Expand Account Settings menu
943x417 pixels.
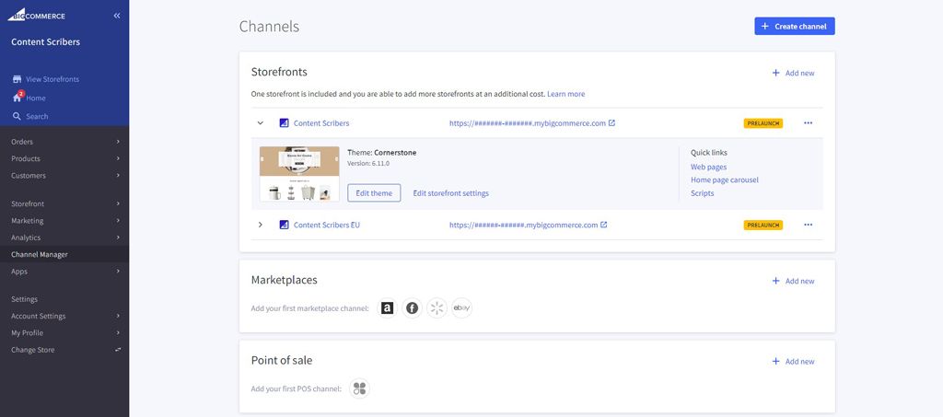(x=64, y=316)
